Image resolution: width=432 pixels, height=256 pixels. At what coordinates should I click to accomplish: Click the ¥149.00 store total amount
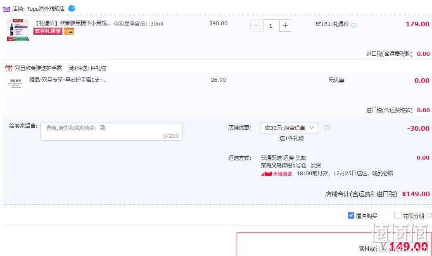point(416,194)
